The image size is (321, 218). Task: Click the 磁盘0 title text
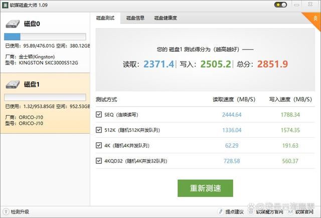(32, 24)
